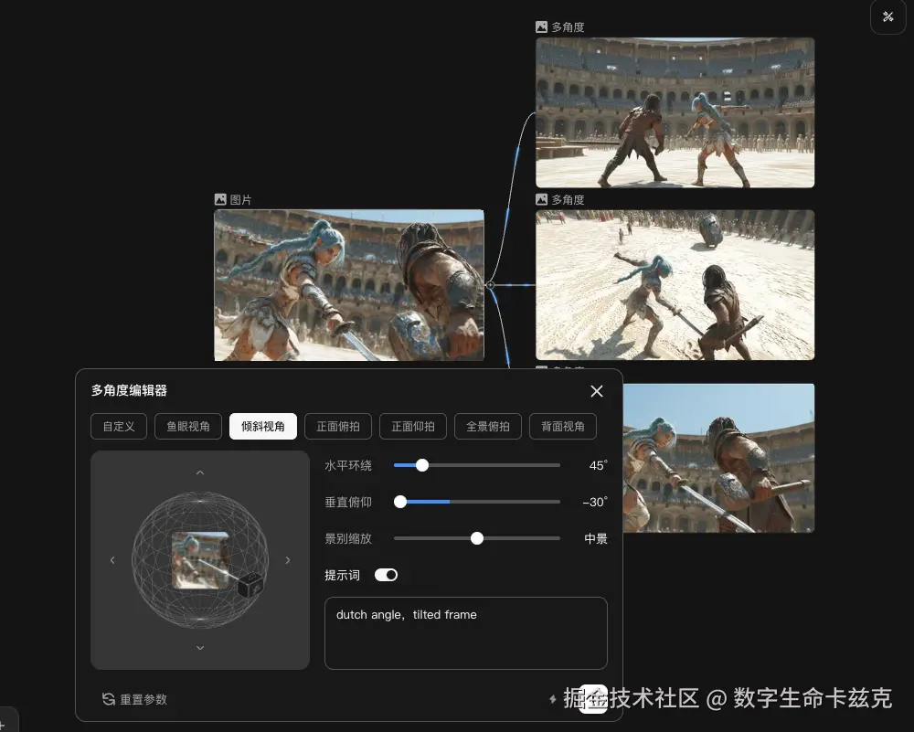This screenshot has height=732, width=914.
Task: Click the dutch angle prompt text field
Action: coord(466,633)
